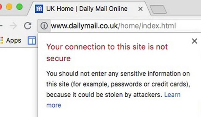Minimize window with the yellow button

click(9, 7)
